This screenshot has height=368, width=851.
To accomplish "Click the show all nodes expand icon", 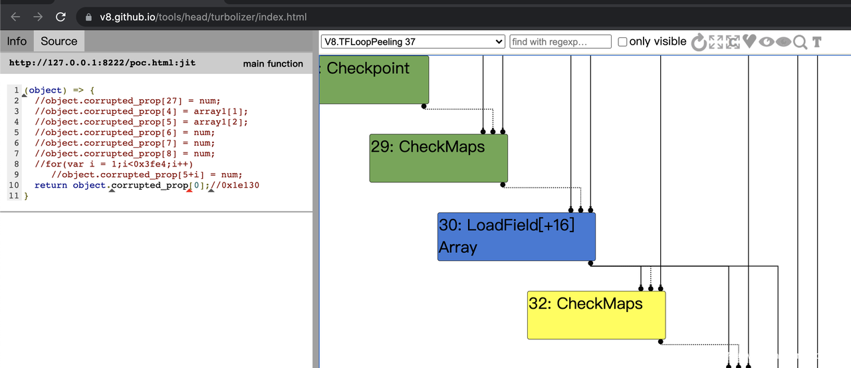I will 716,42.
